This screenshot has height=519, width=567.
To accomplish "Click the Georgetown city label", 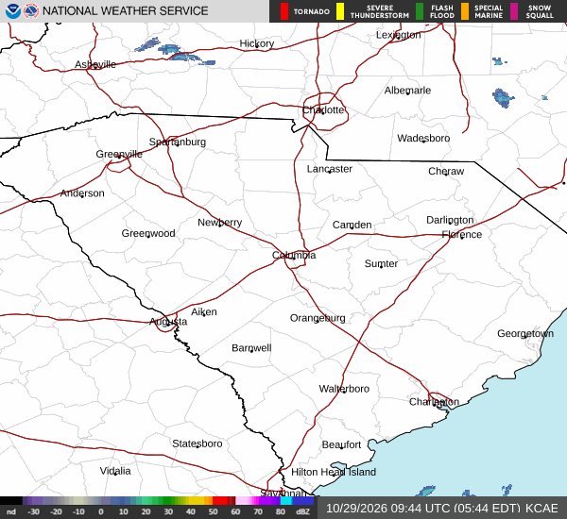I will tap(525, 333).
